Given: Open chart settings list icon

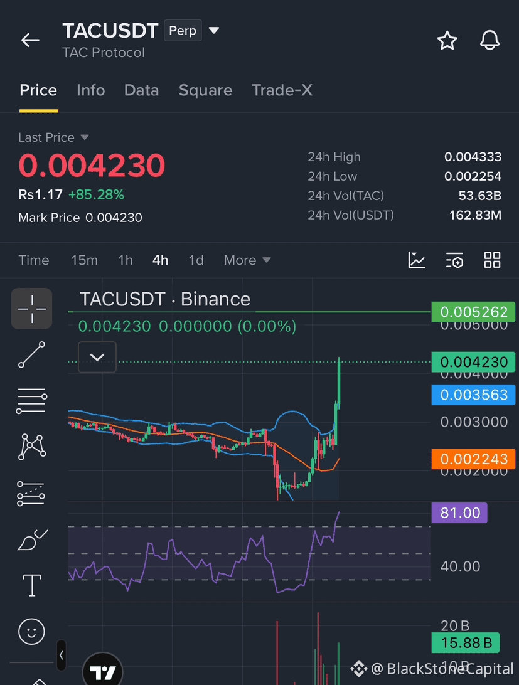Looking at the screenshot, I should pyautogui.click(x=454, y=260).
